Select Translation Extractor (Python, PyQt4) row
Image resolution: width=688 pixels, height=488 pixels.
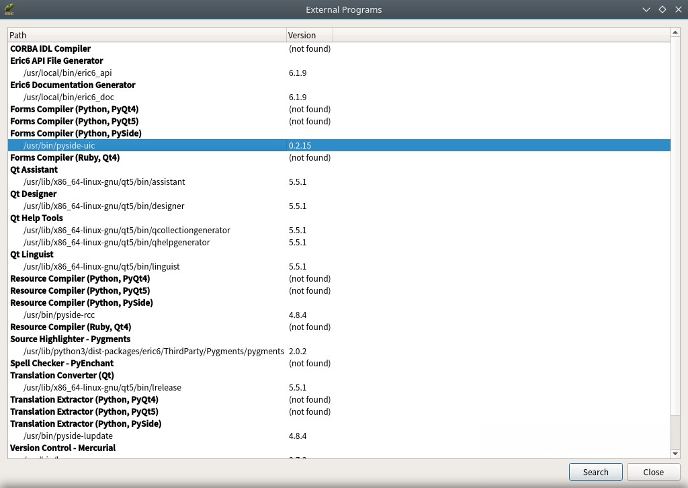[x=339, y=400]
